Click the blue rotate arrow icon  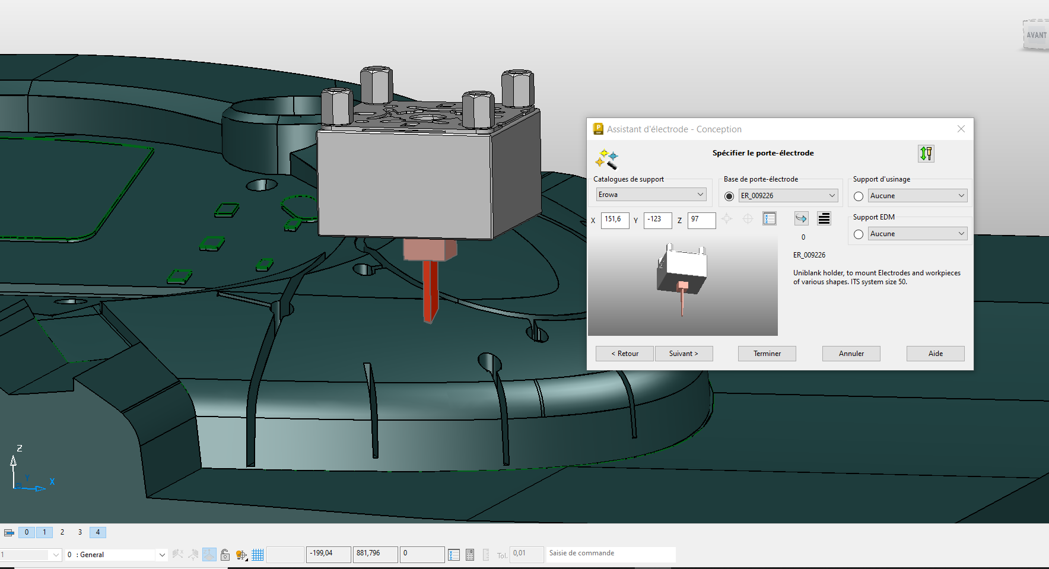[x=801, y=218]
